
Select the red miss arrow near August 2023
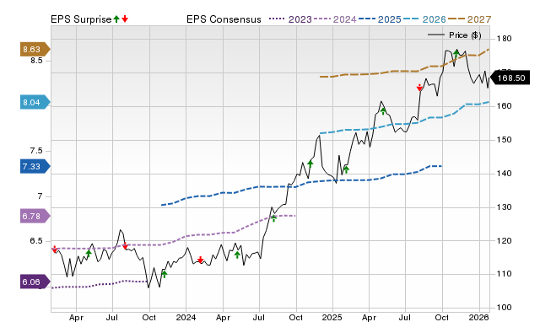125,246
